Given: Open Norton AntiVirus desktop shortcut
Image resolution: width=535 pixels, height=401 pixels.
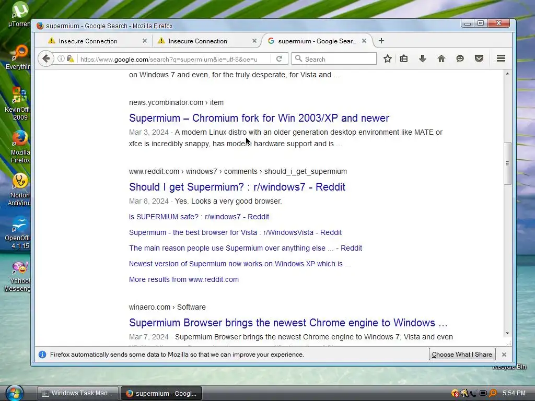Looking at the screenshot, I should click(x=19, y=190).
